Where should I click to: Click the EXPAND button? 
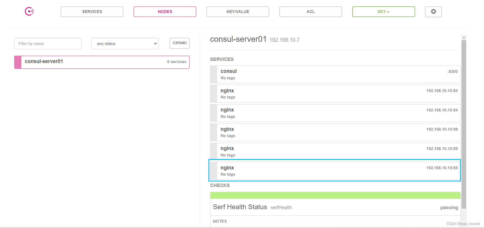tap(179, 43)
